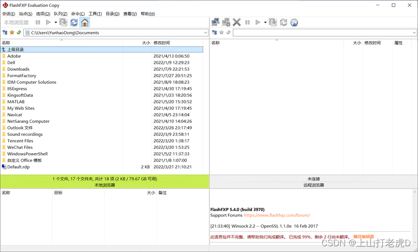Open the 站点(S) menu
This screenshot has height=252, width=418.
pyautogui.click(x=26, y=14)
